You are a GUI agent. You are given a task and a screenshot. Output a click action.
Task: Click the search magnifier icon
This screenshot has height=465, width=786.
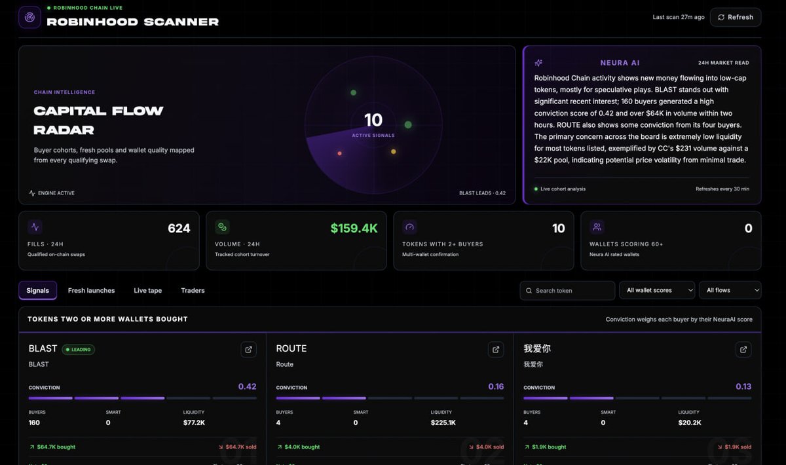click(529, 291)
